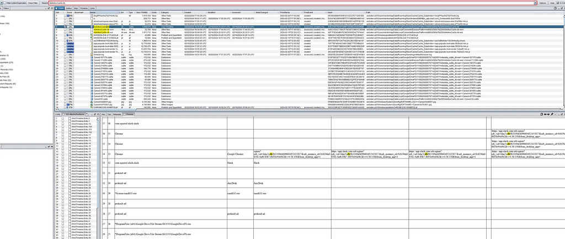Select the 103 Attachs/SubItems tab
Screen dimensions: 565x239
(x=74, y=114)
